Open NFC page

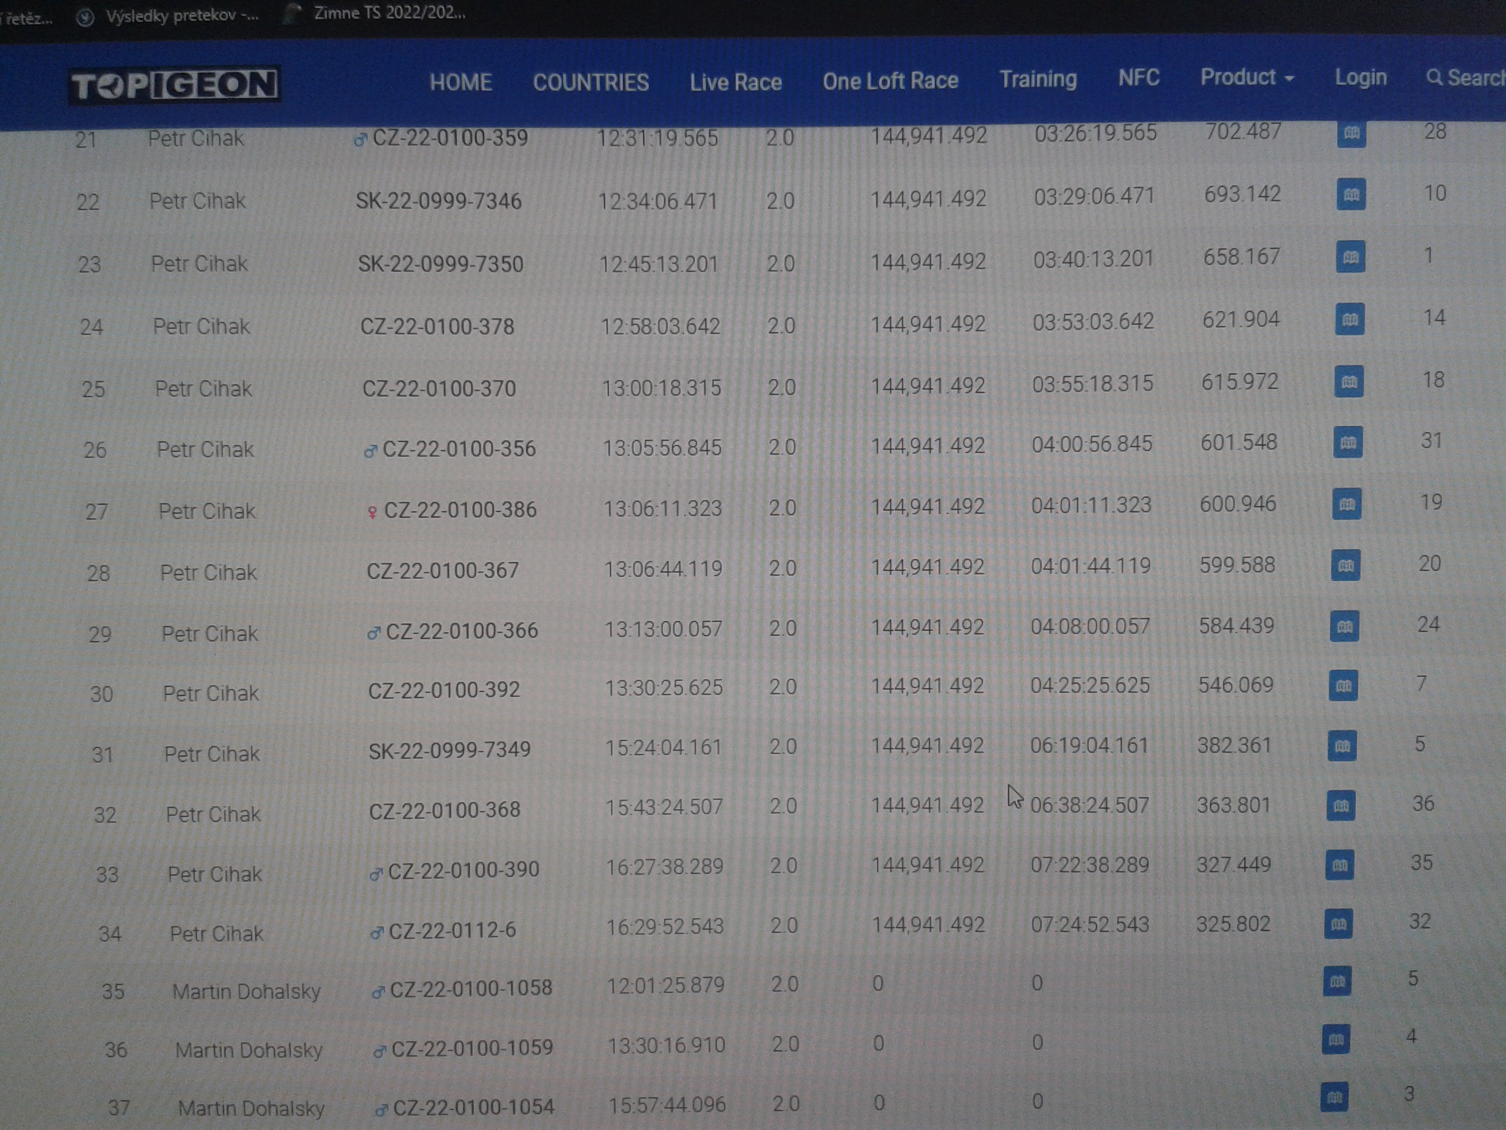click(x=1138, y=78)
